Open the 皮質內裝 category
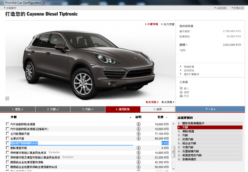The image size is (248, 172). (x=210, y=139)
